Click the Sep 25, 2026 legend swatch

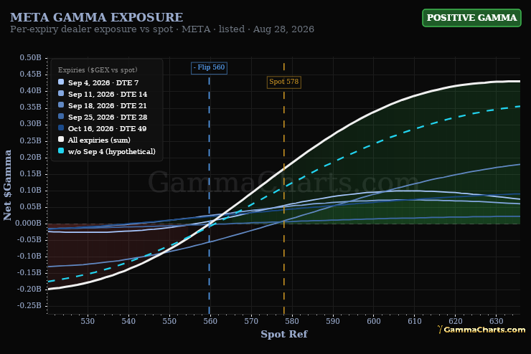tap(61, 117)
